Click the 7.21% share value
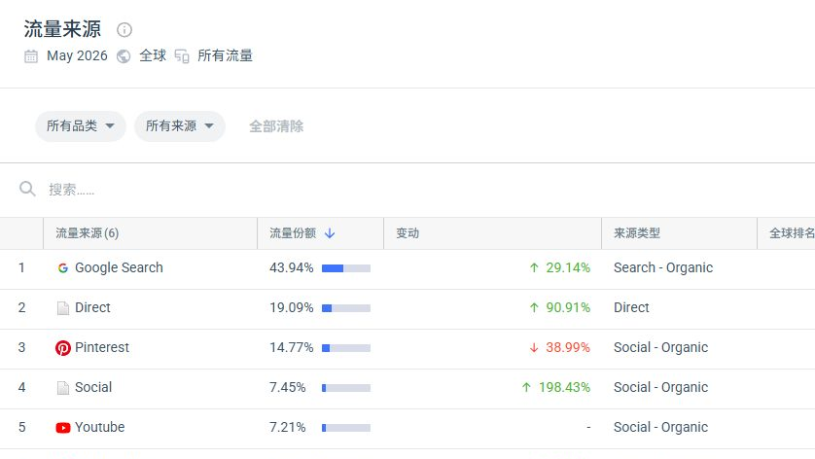 [x=288, y=427]
